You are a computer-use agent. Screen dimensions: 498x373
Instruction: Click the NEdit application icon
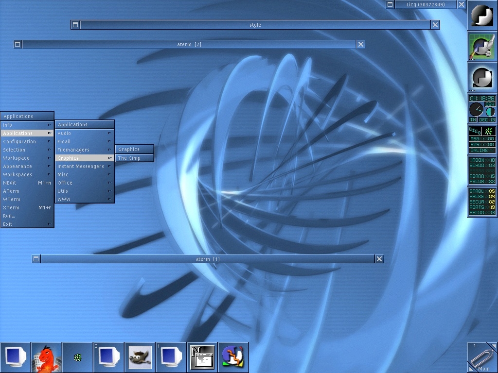202,357
